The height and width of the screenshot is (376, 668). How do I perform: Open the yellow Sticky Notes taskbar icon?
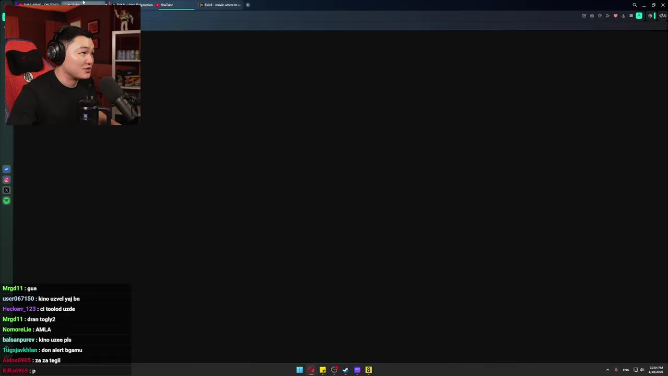click(323, 370)
